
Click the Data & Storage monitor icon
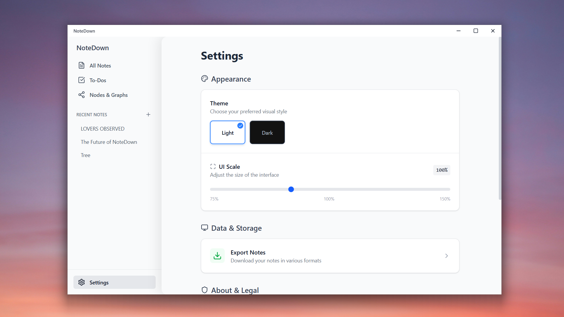[x=204, y=228]
